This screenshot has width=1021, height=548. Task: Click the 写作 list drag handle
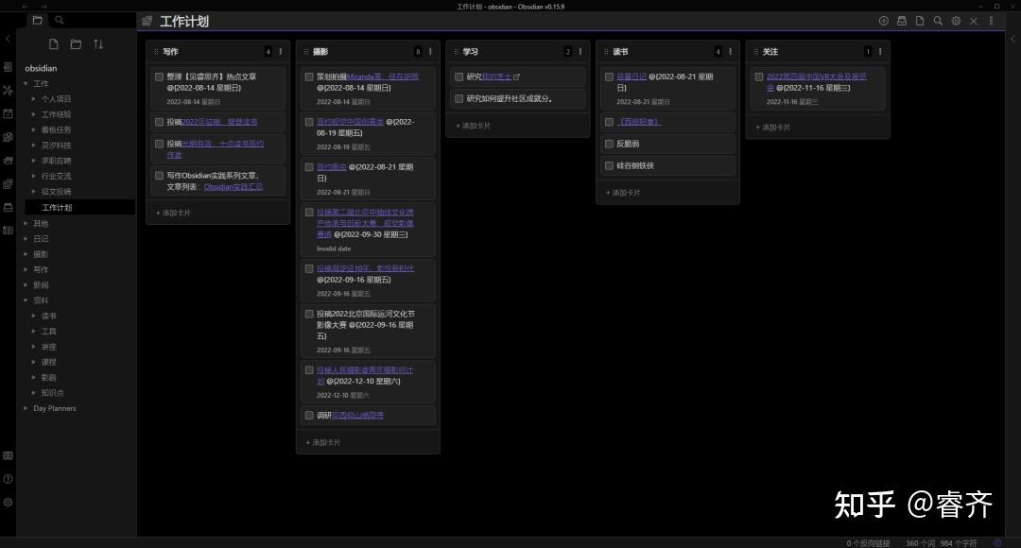coord(156,51)
